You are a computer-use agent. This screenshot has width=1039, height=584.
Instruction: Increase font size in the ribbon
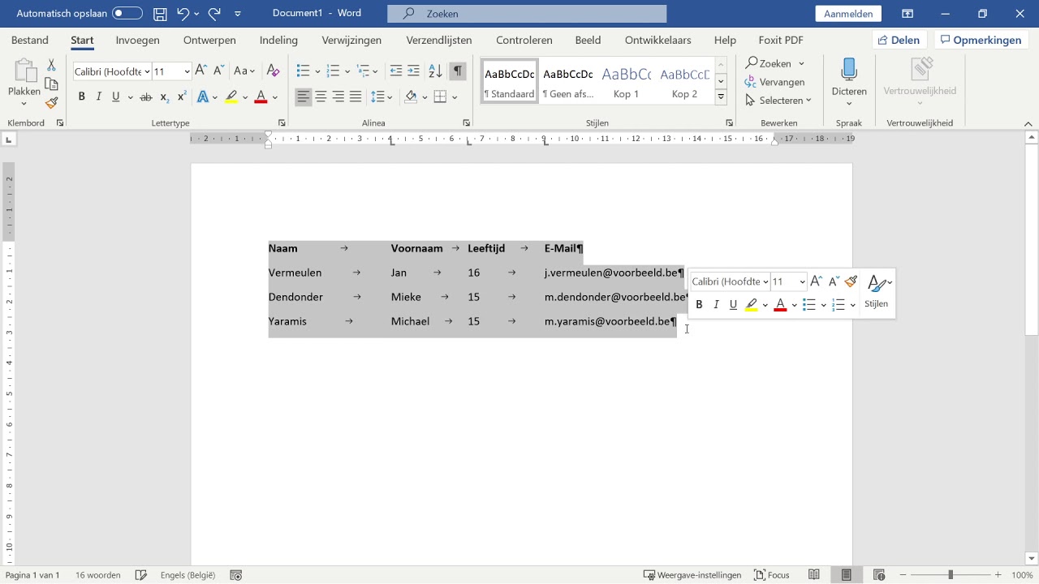pyautogui.click(x=201, y=71)
